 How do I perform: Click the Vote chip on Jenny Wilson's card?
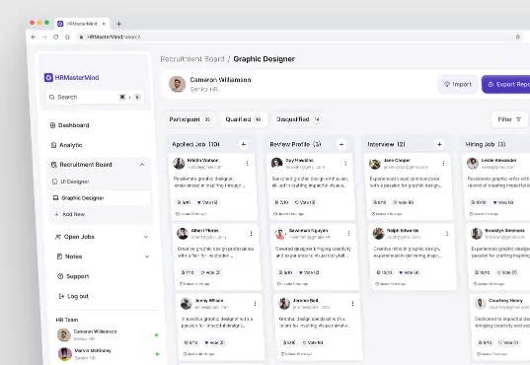point(214,342)
